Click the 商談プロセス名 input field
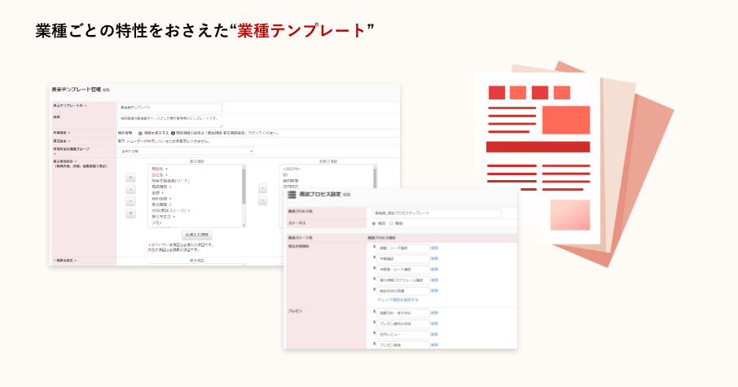Viewport: 738px width, 387px height. [436, 213]
